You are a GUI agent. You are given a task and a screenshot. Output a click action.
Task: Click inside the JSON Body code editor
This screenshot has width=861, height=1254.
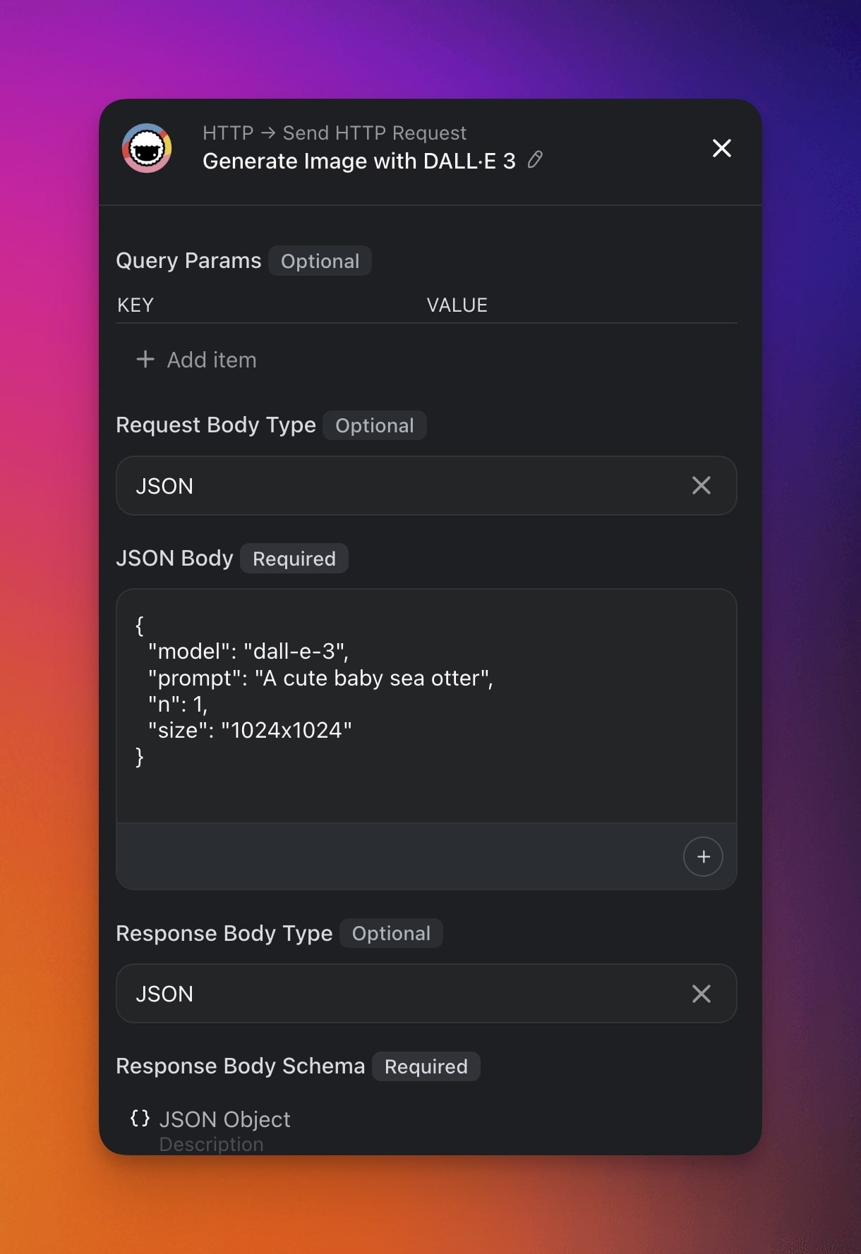[x=426, y=705]
